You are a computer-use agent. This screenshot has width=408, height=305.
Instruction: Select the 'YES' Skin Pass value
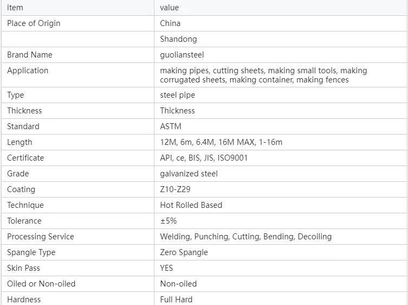click(166, 268)
